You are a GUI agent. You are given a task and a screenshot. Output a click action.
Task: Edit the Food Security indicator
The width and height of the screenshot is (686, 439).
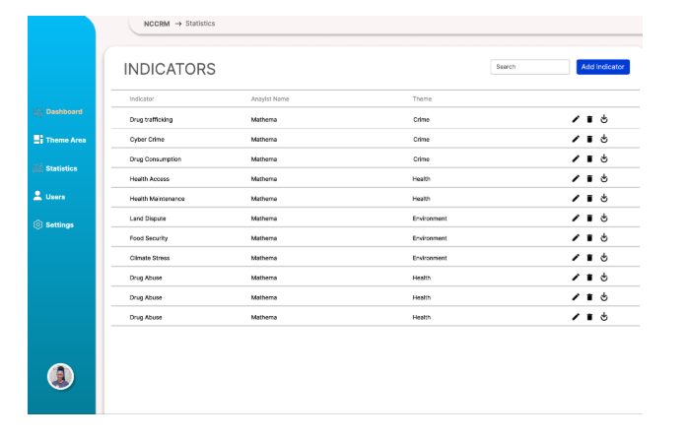576,237
